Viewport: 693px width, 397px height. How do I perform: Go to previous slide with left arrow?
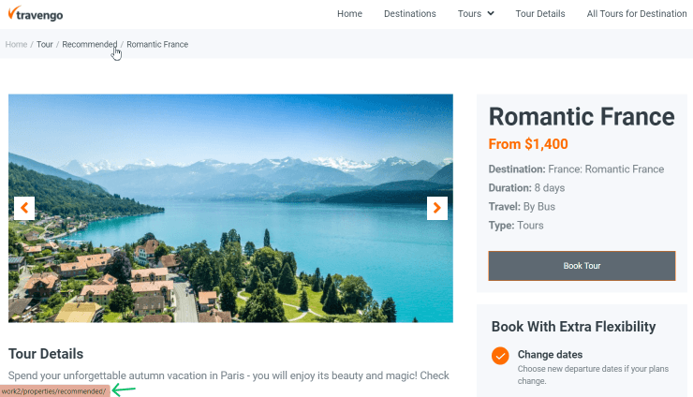tap(24, 208)
